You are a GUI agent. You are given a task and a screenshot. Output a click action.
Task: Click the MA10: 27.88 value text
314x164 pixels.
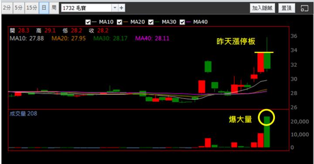[x=27, y=38]
